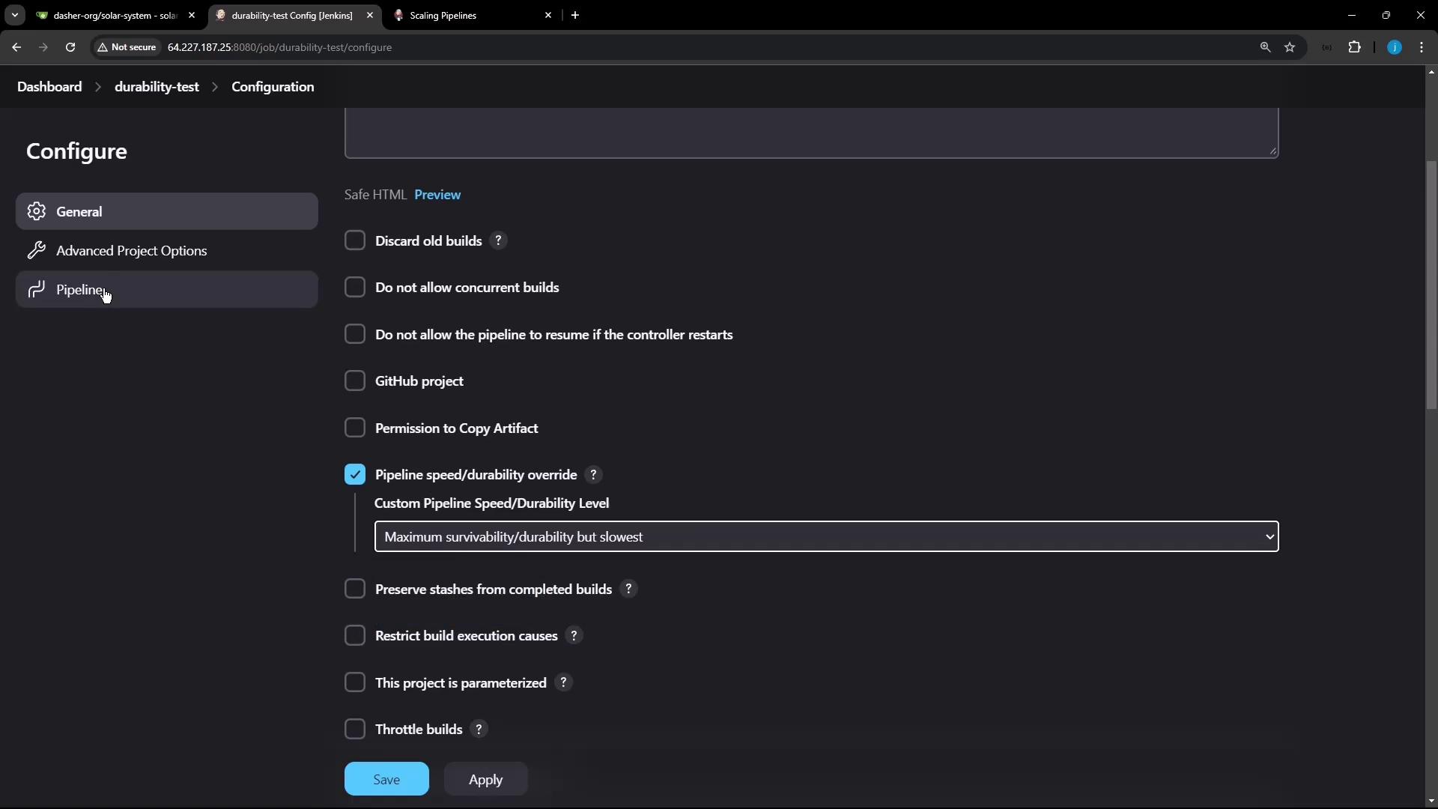Open the tab search dropdown arrow
This screenshot has width=1438, height=809.
(x=15, y=15)
